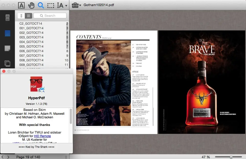Click the zoom slider in the status bar
The width and height of the screenshot is (246, 159).
coord(228,157)
